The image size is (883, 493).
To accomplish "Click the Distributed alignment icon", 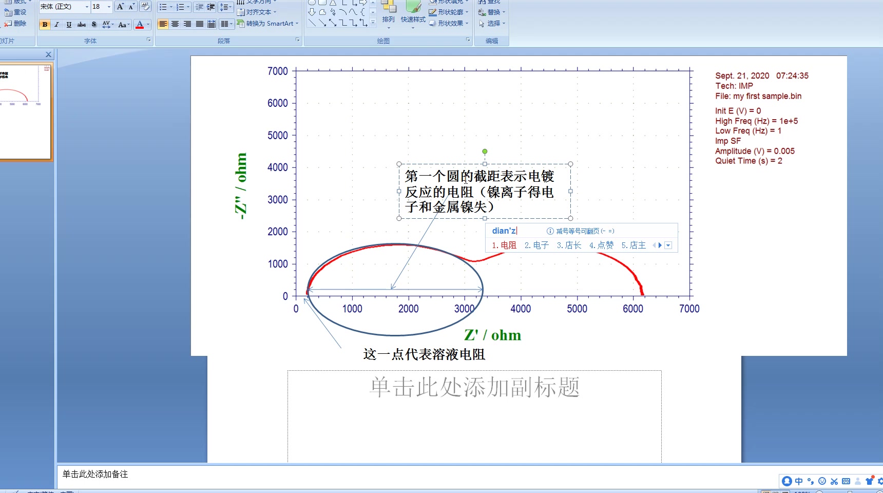I will click(x=211, y=24).
